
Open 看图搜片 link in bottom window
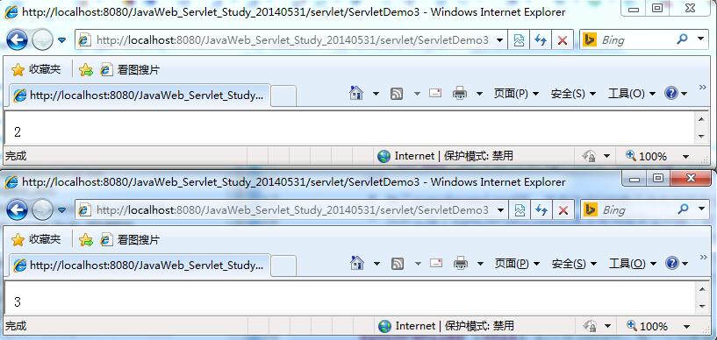click(x=130, y=239)
